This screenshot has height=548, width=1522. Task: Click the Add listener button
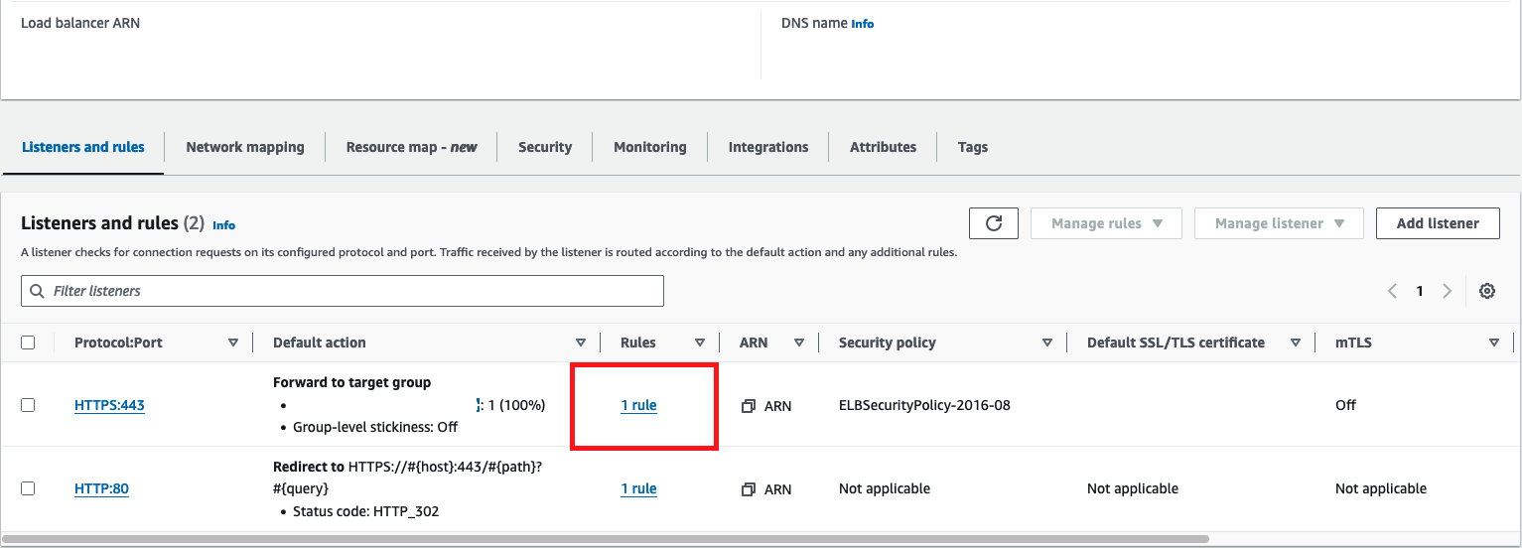pyautogui.click(x=1438, y=223)
